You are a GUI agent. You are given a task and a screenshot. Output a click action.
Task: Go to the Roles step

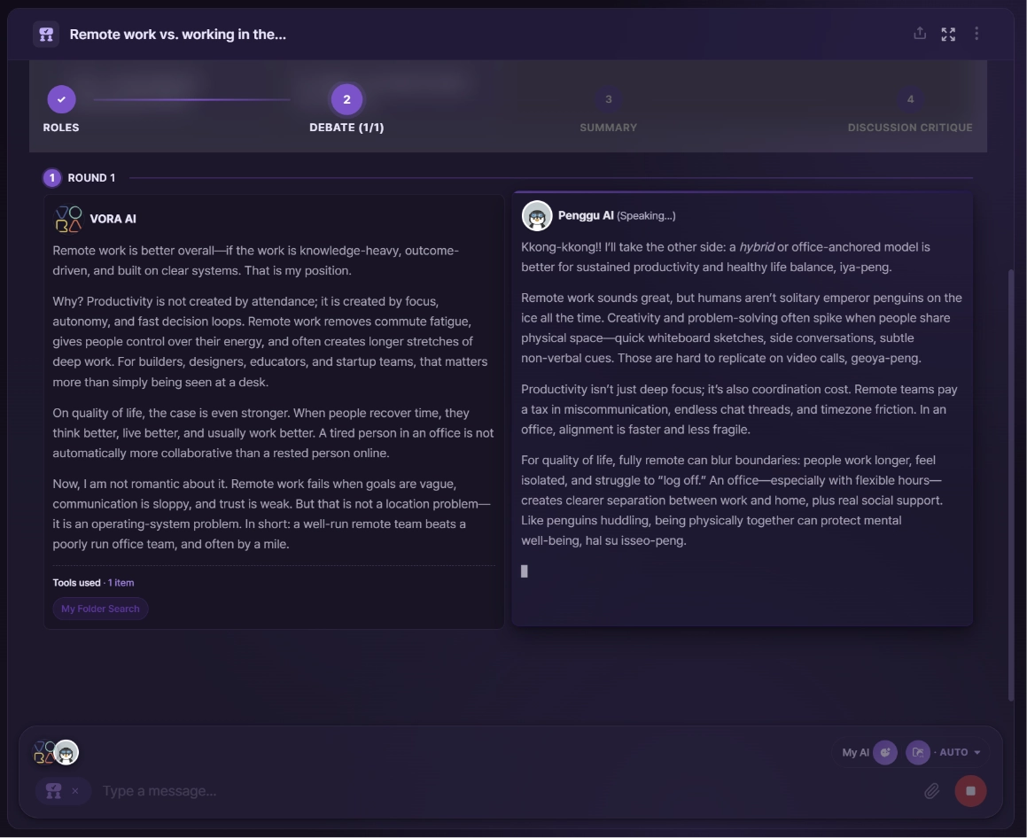[x=61, y=109]
